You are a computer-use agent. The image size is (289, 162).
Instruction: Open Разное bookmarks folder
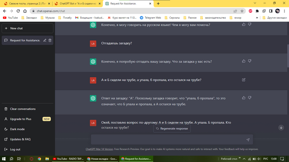[190, 18]
